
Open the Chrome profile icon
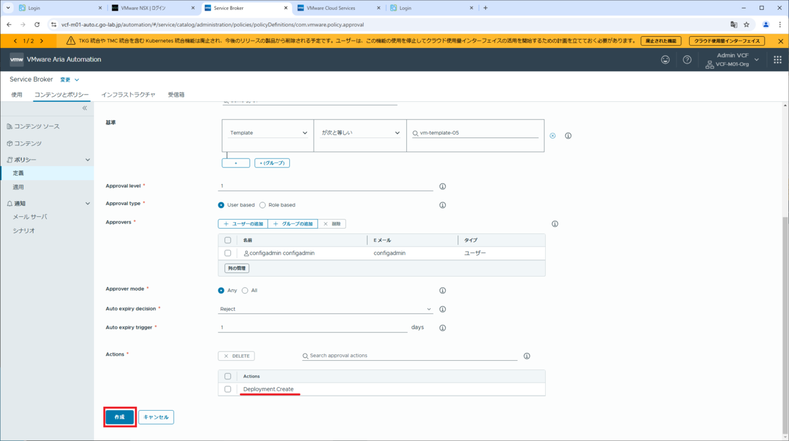[766, 24]
